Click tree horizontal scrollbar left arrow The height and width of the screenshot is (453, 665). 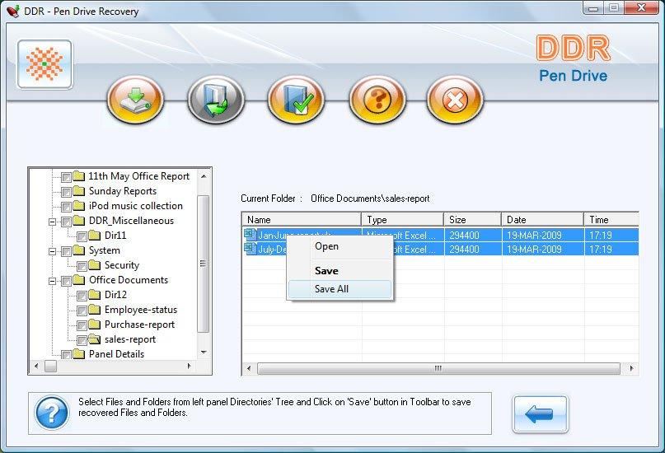tap(36, 366)
